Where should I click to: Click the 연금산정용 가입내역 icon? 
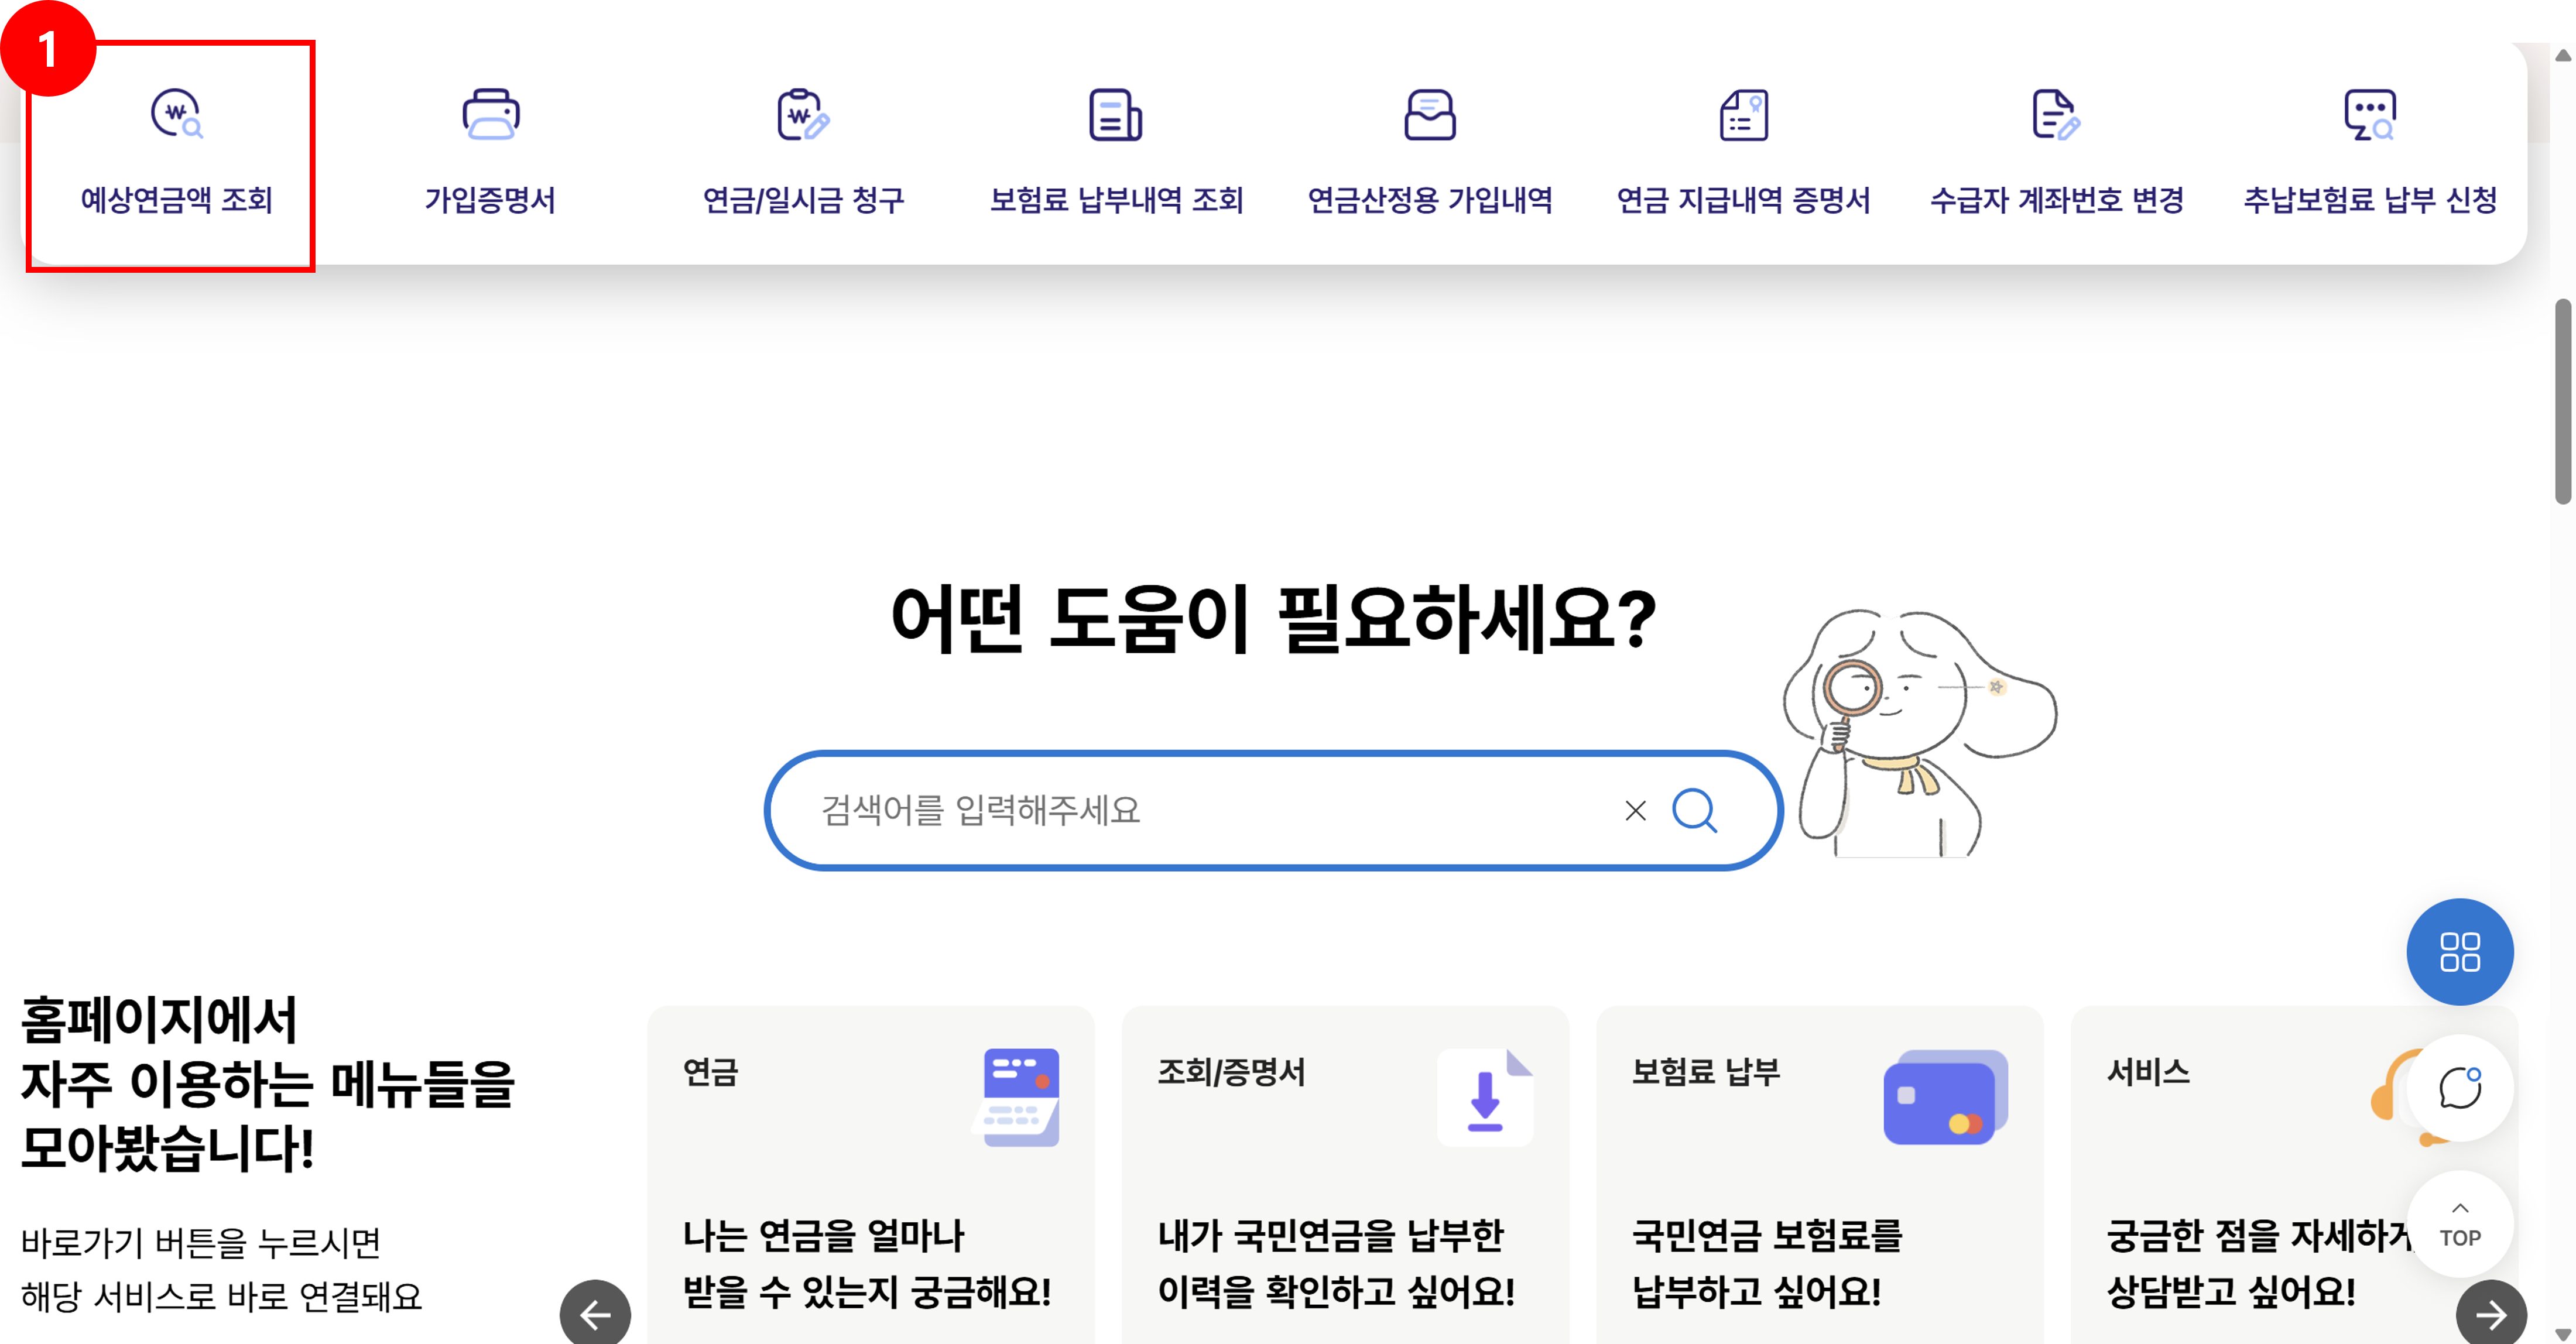[x=1429, y=115]
